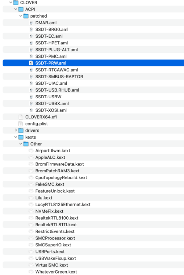Image resolution: width=184 pixels, height=275 pixels.
Task: Collapse the Other folder chevron
Action: 21,144
